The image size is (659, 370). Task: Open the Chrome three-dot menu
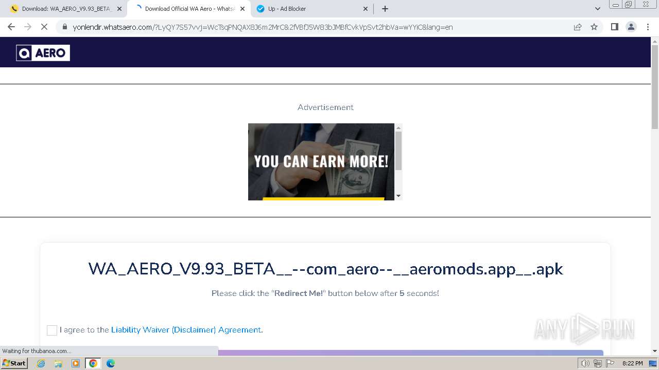tap(648, 27)
